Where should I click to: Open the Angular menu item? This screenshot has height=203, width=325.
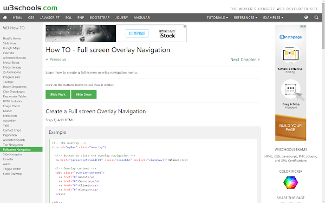pos(141,18)
